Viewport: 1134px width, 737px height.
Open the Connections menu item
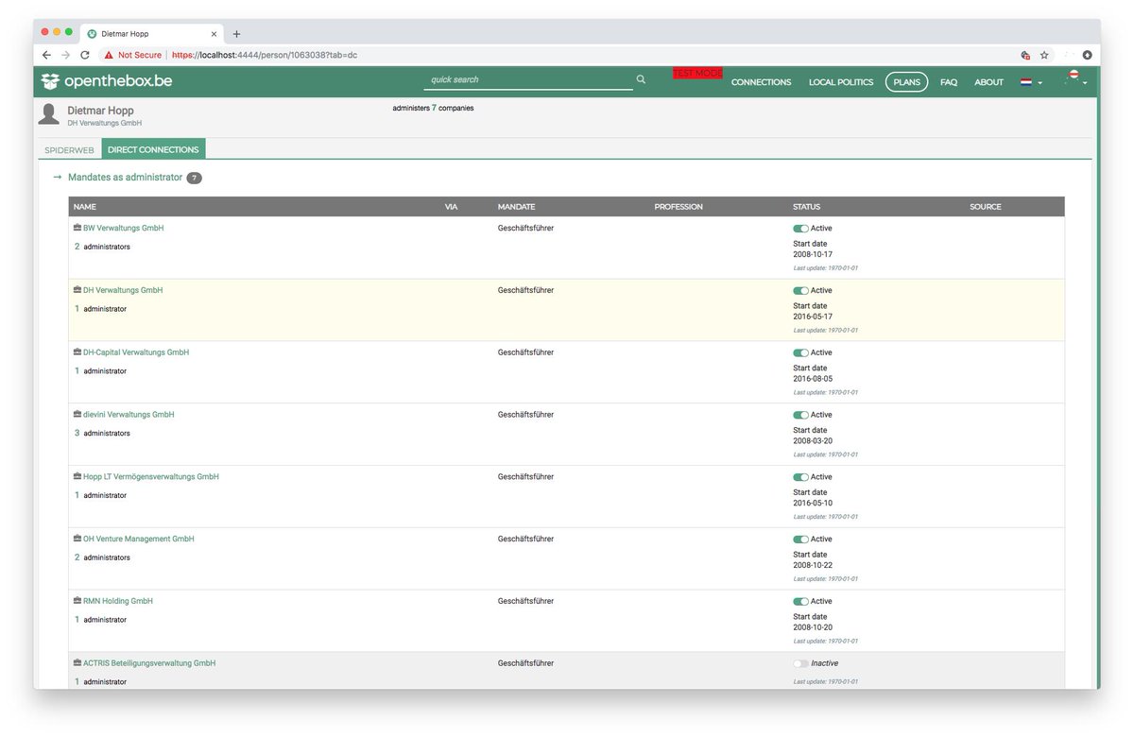(x=761, y=82)
